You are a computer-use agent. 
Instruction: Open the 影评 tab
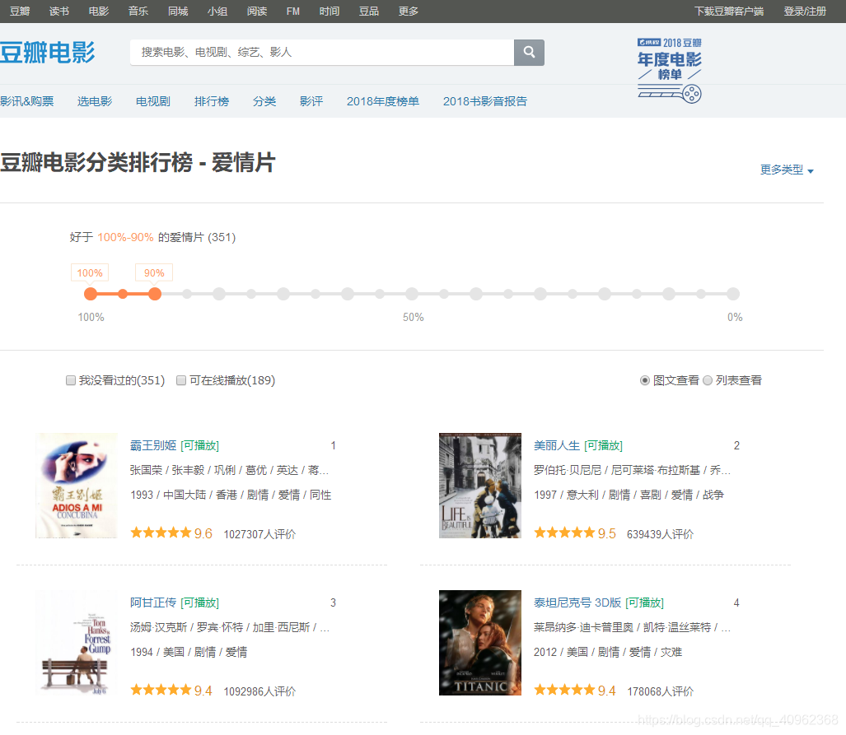(311, 101)
